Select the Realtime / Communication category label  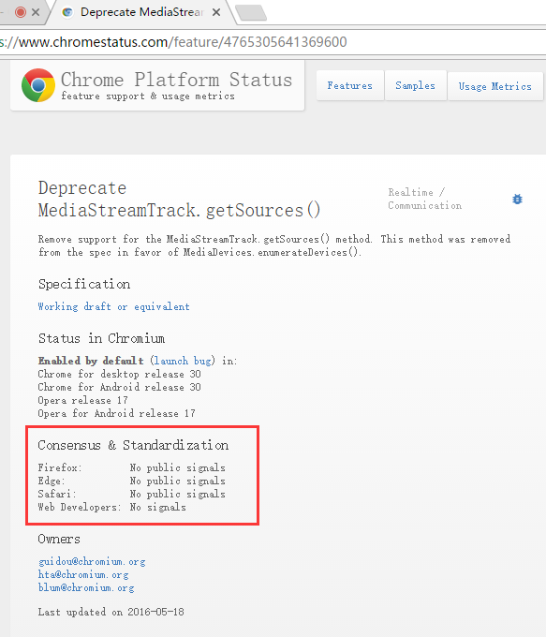point(424,199)
